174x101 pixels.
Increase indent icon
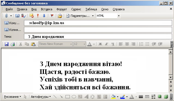click(x=160, y=44)
